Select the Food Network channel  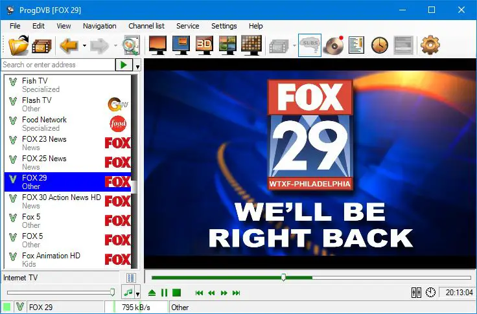(x=67, y=124)
